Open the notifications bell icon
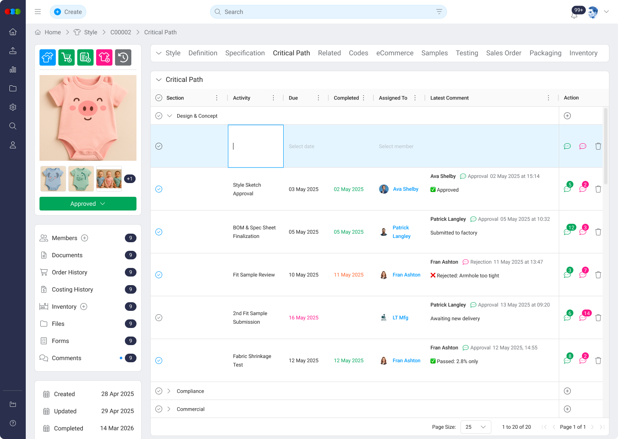Viewport: 618px width, 439px height. pos(574,15)
